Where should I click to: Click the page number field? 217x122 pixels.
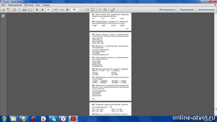[49, 10]
